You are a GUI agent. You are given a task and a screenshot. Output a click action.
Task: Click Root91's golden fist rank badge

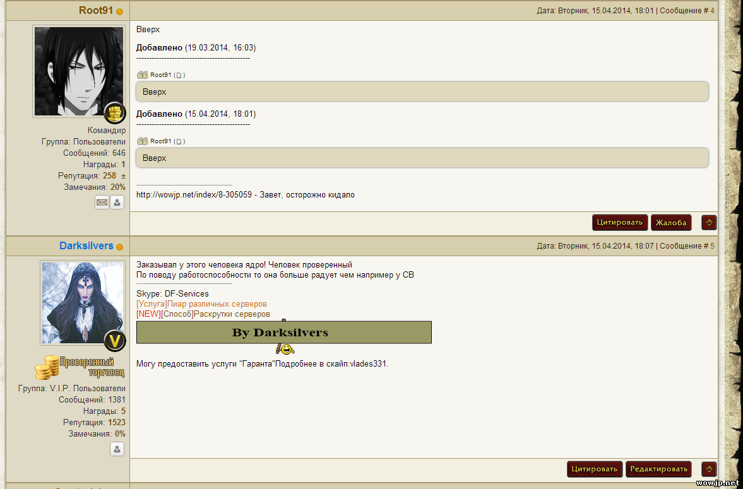tap(115, 113)
